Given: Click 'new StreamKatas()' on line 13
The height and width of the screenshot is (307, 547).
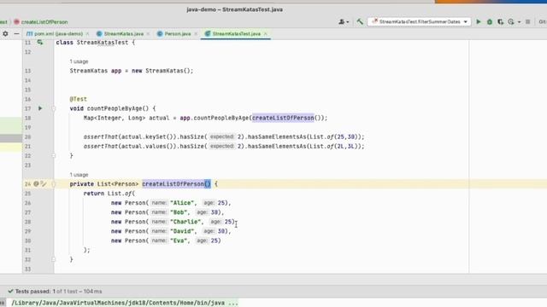Looking at the screenshot, I should point(161,71).
